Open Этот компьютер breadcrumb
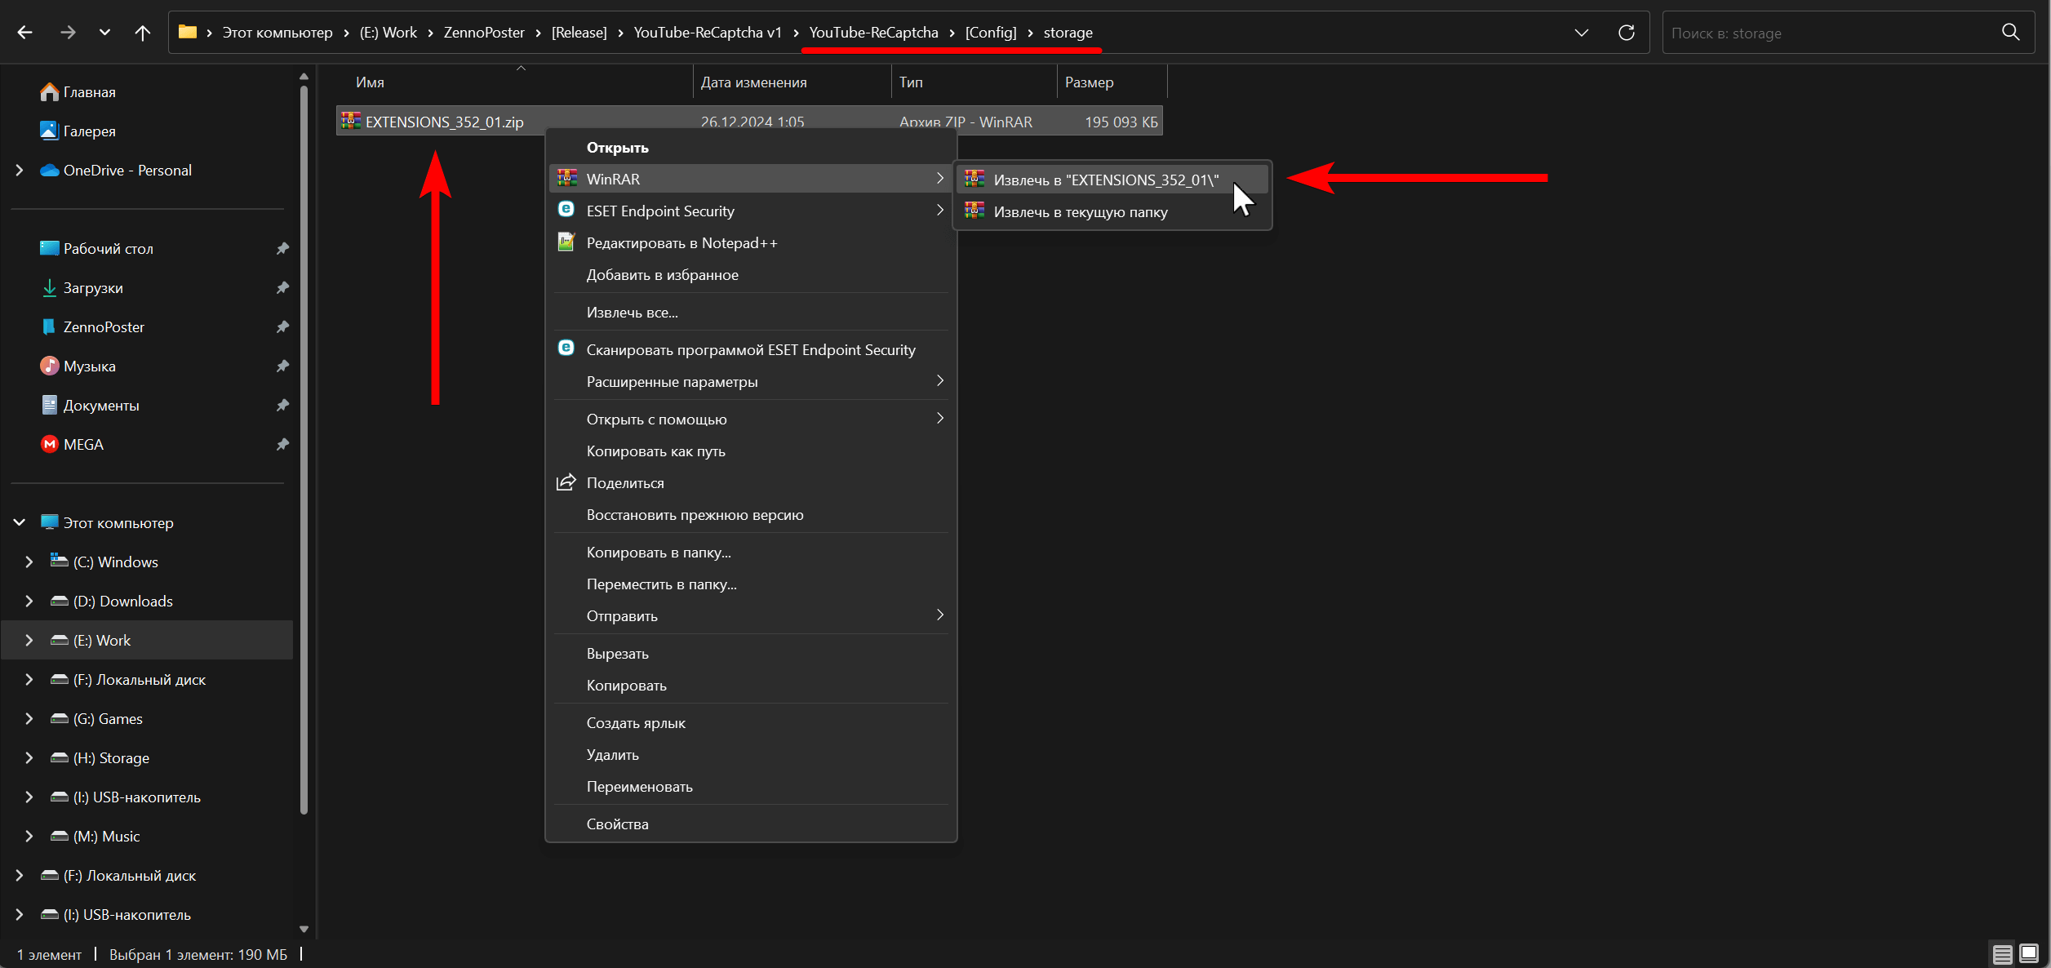 [277, 33]
